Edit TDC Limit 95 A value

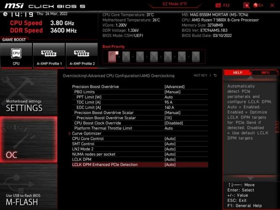pyautogui.click(x=168, y=102)
